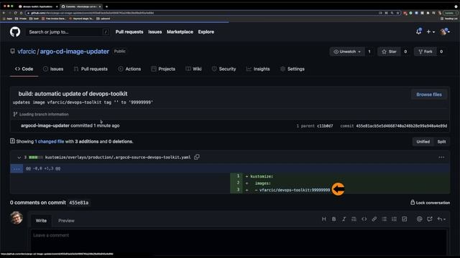Viewport: 460px width, 258px height.
Task: Open the vfarcic owner link
Action: tap(27, 52)
